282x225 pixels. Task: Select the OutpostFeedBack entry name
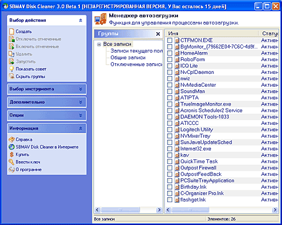(201, 174)
